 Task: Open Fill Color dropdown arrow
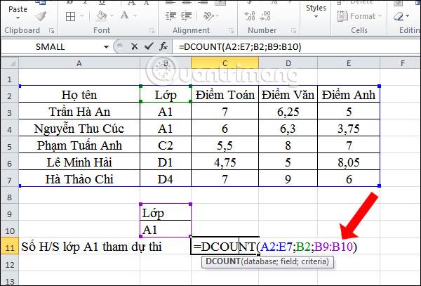pyautogui.click(x=112, y=16)
